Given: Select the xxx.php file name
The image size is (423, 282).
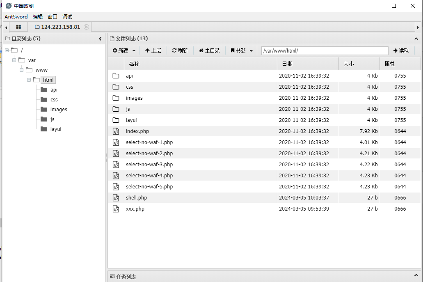Looking at the screenshot, I should (135, 209).
